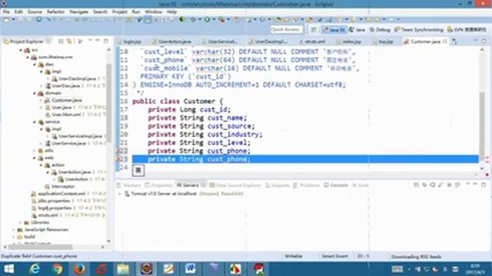Open File Explorer from taskbar
Viewport: 492px width, 276px height.
click(123, 269)
